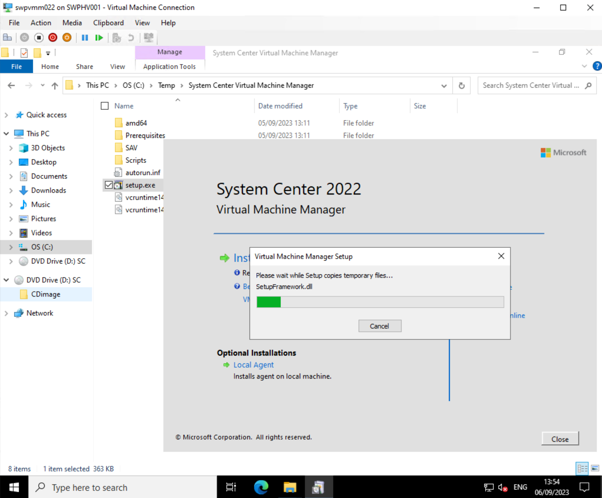Revert the VM using the undo arrow
Screen dimensions: 602x498
131,37
